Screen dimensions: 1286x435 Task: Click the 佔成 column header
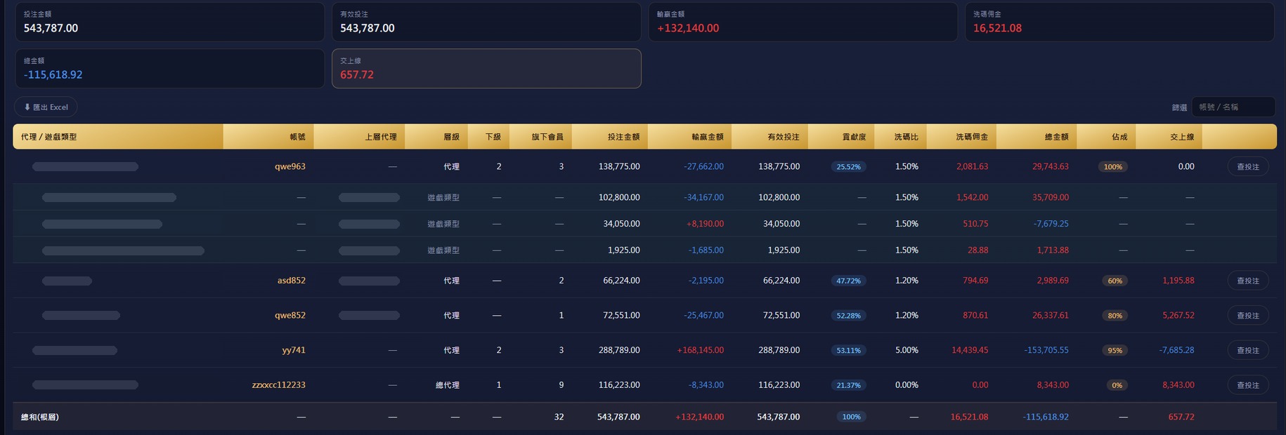point(1105,137)
